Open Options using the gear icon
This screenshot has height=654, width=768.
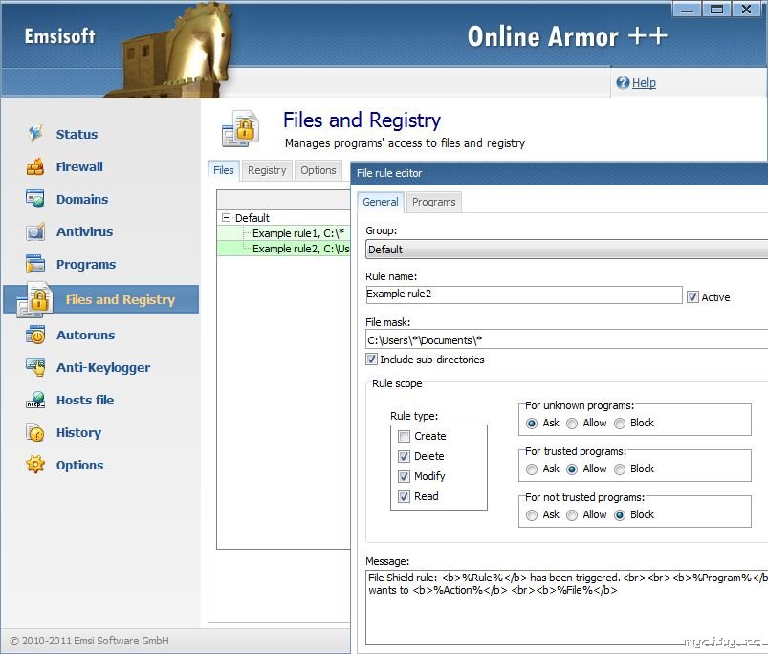[x=35, y=465]
